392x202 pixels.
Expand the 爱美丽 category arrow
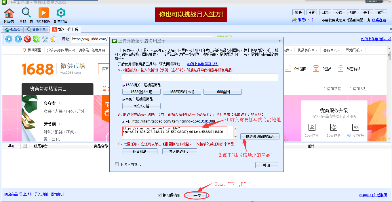click(x=60, y=124)
